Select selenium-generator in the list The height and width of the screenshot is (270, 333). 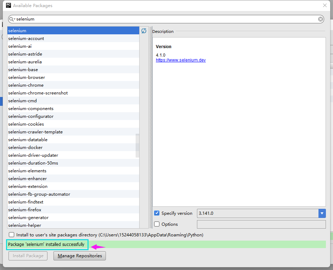tap(73, 217)
